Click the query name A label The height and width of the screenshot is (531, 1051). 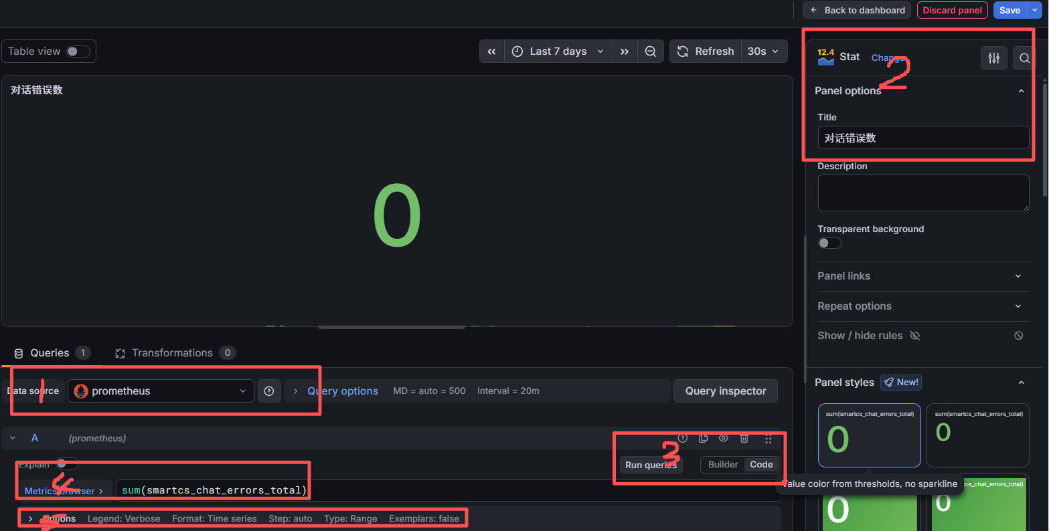click(x=35, y=438)
